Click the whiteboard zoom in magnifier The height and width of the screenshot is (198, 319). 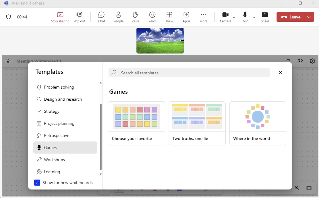(297, 188)
